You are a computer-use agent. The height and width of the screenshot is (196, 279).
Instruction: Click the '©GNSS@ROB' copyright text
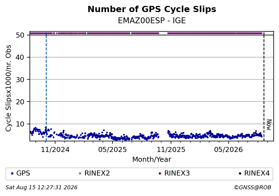(x=253, y=188)
